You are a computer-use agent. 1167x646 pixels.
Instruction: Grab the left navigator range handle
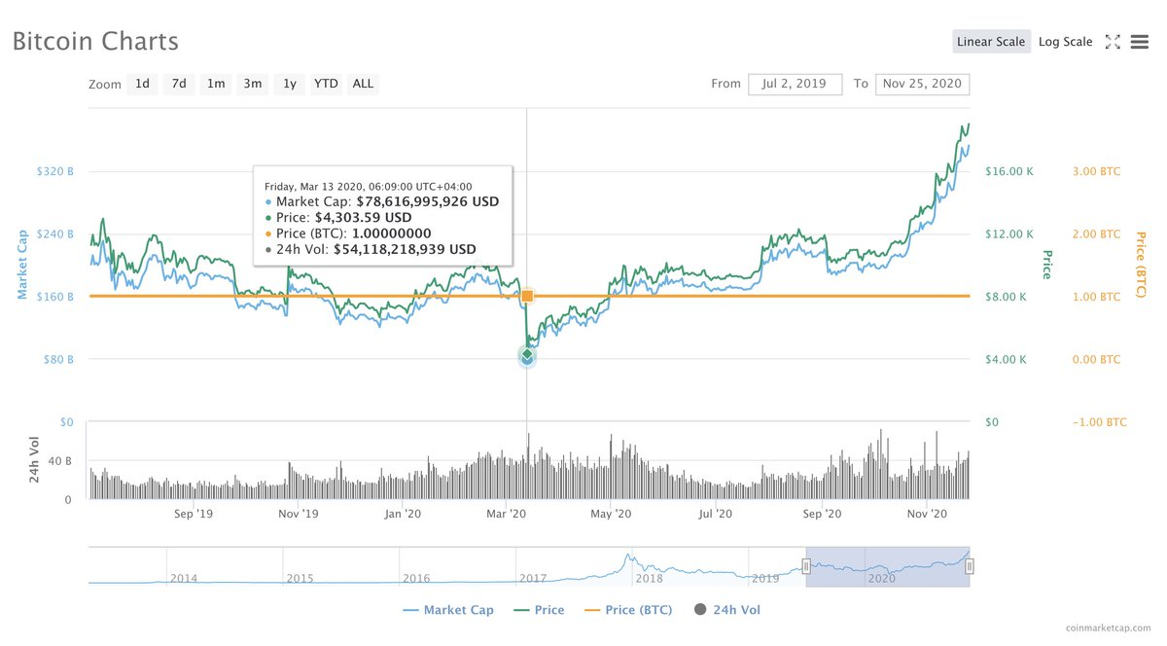pyautogui.click(x=806, y=566)
